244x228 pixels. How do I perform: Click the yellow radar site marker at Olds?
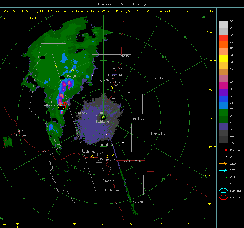pos(104,118)
